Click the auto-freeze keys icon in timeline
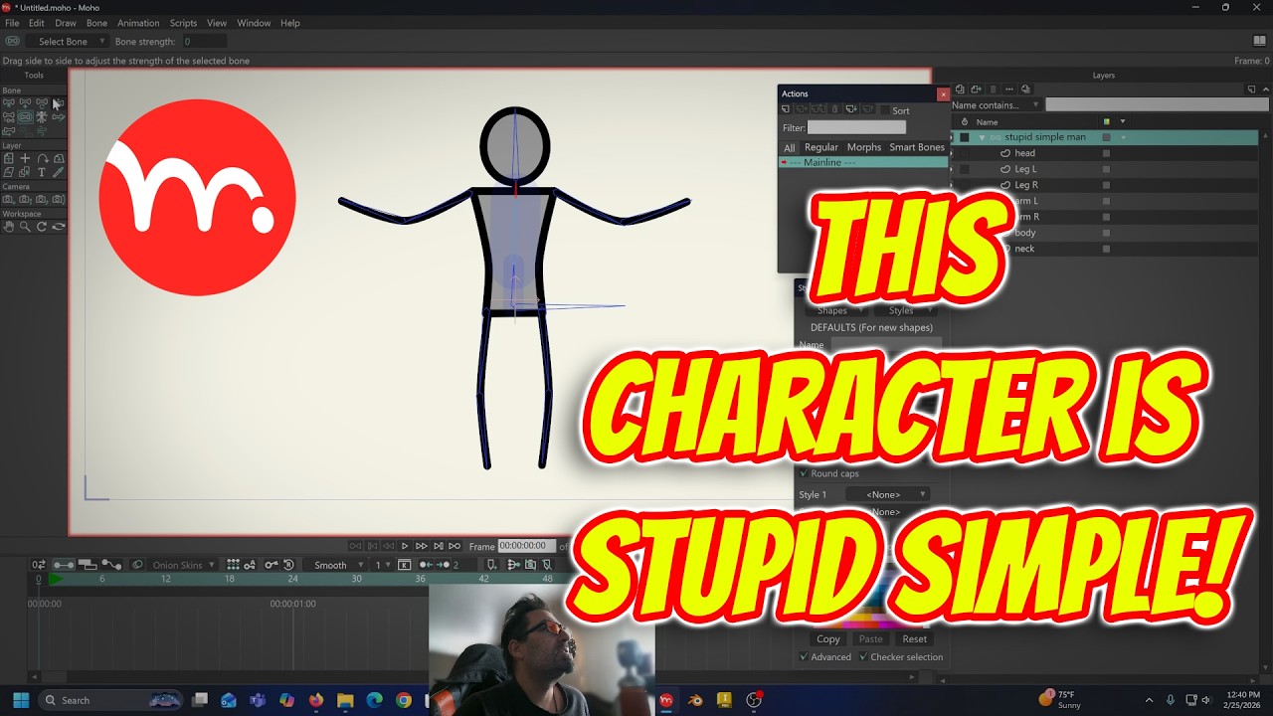Viewport: 1273px width, 716px height. coord(251,565)
